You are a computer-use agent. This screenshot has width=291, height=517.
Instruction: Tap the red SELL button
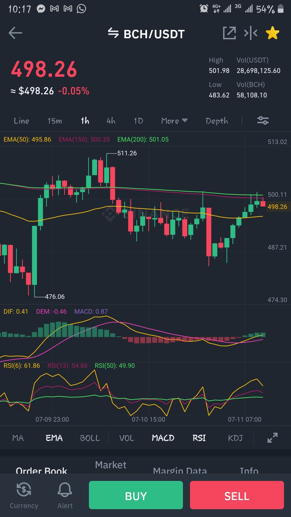[x=237, y=495]
